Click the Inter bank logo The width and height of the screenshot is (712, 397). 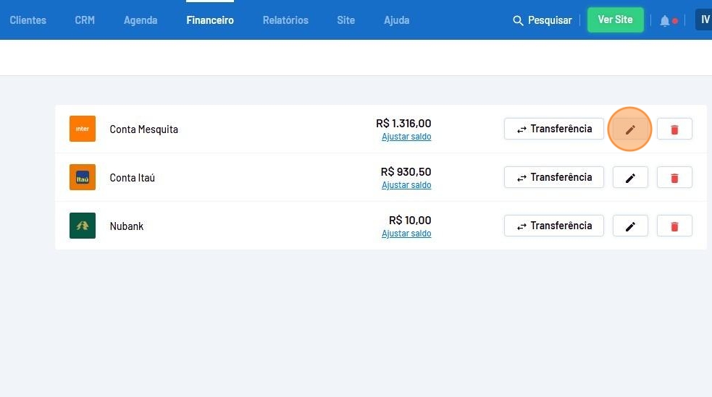pos(83,129)
